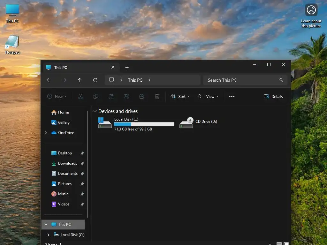The width and height of the screenshot is (327, 245).
Task: Open the pinned Downloads folder
Action: [67, 163]
